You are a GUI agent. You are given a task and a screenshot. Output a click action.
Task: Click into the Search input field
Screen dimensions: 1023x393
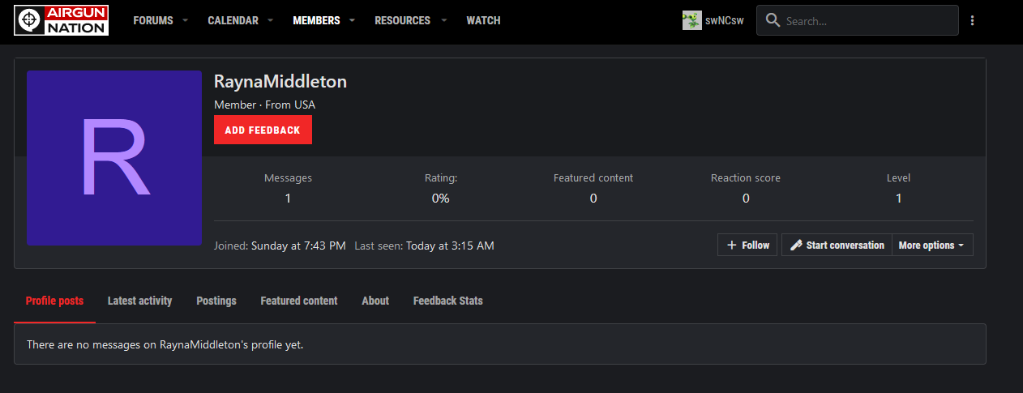click(867, 21)
